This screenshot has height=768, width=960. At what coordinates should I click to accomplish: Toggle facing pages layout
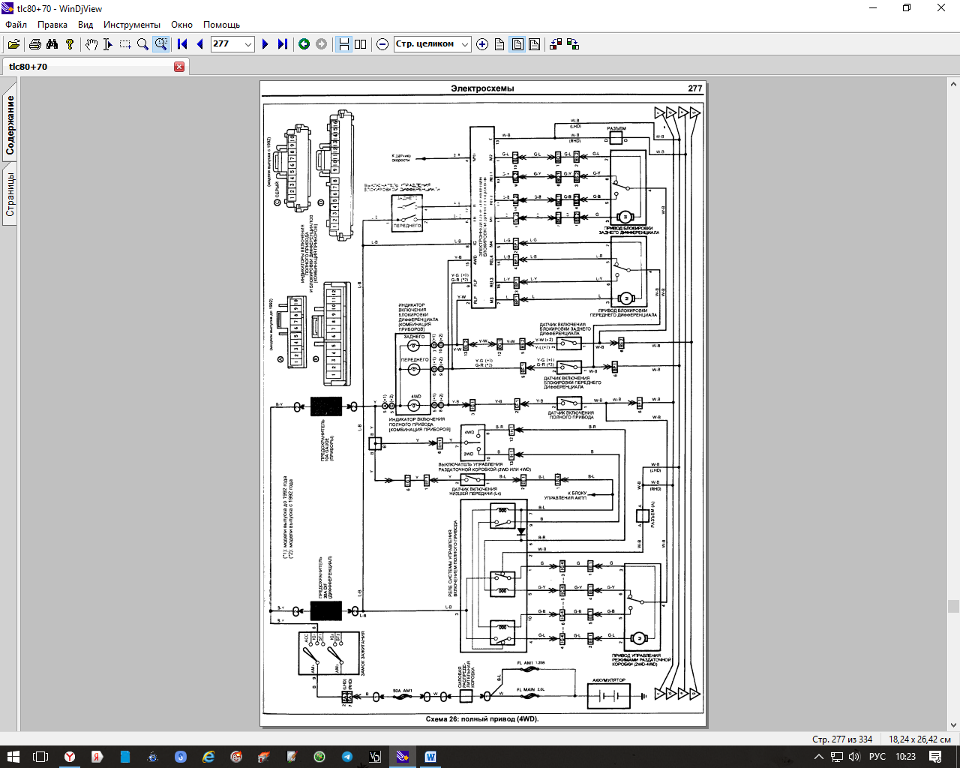tap(361, 44)
